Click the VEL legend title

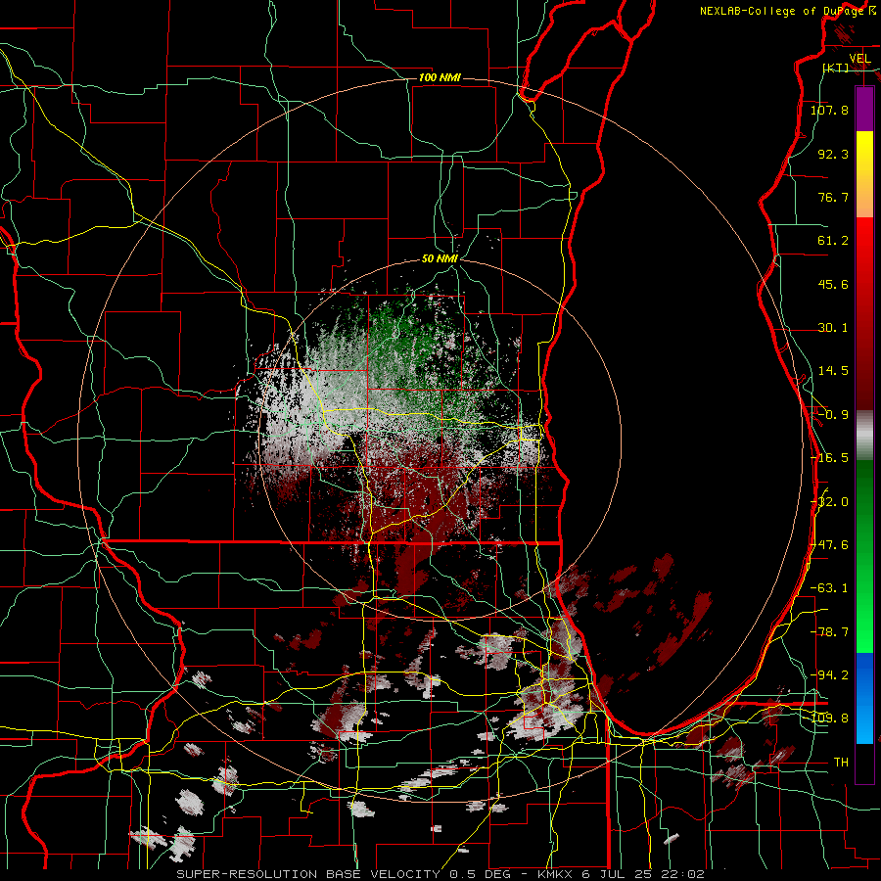coord(859,59)
